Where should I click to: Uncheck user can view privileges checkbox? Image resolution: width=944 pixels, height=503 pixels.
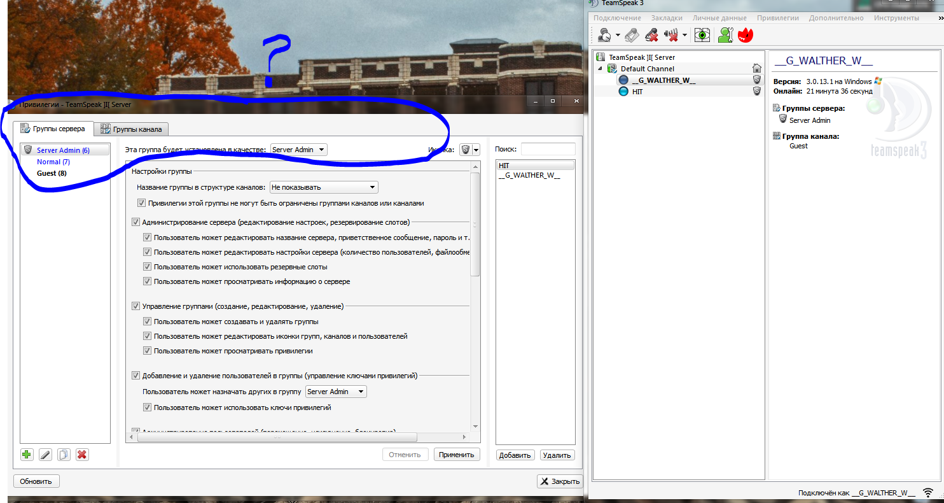[148, 351]
